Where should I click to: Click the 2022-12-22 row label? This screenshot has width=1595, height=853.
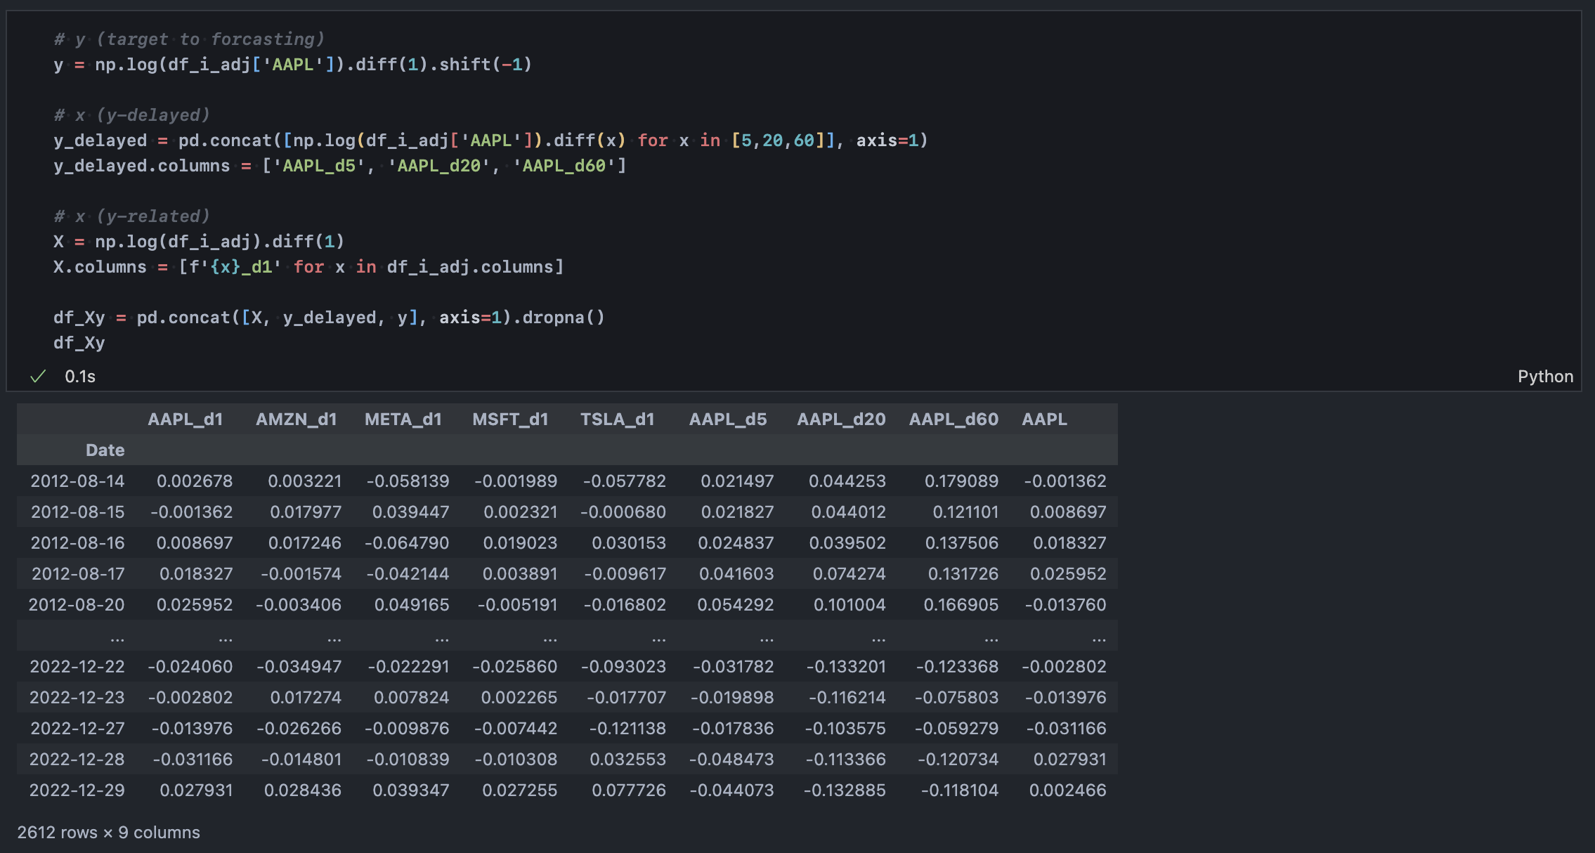coord(77,667)
